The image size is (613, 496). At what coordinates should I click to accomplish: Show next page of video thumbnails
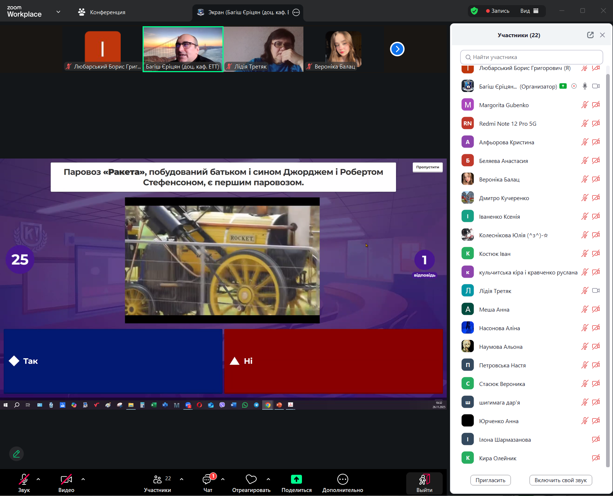click(397, 49)
